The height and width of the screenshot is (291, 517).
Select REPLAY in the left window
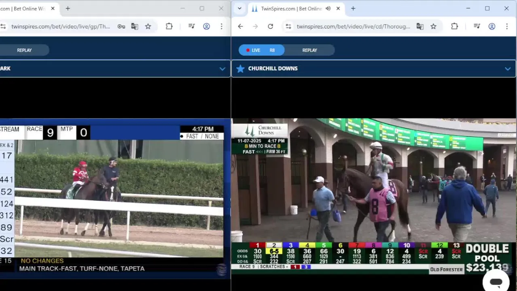point(24,50)
